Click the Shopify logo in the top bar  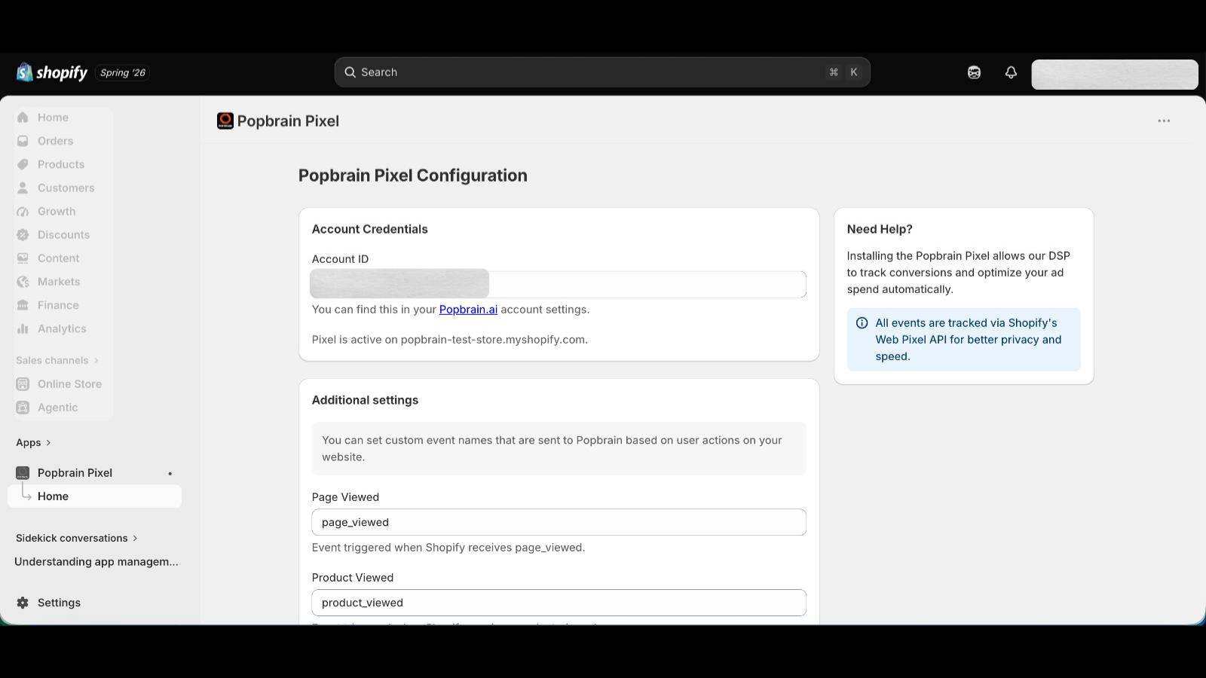tap(52, 72)
